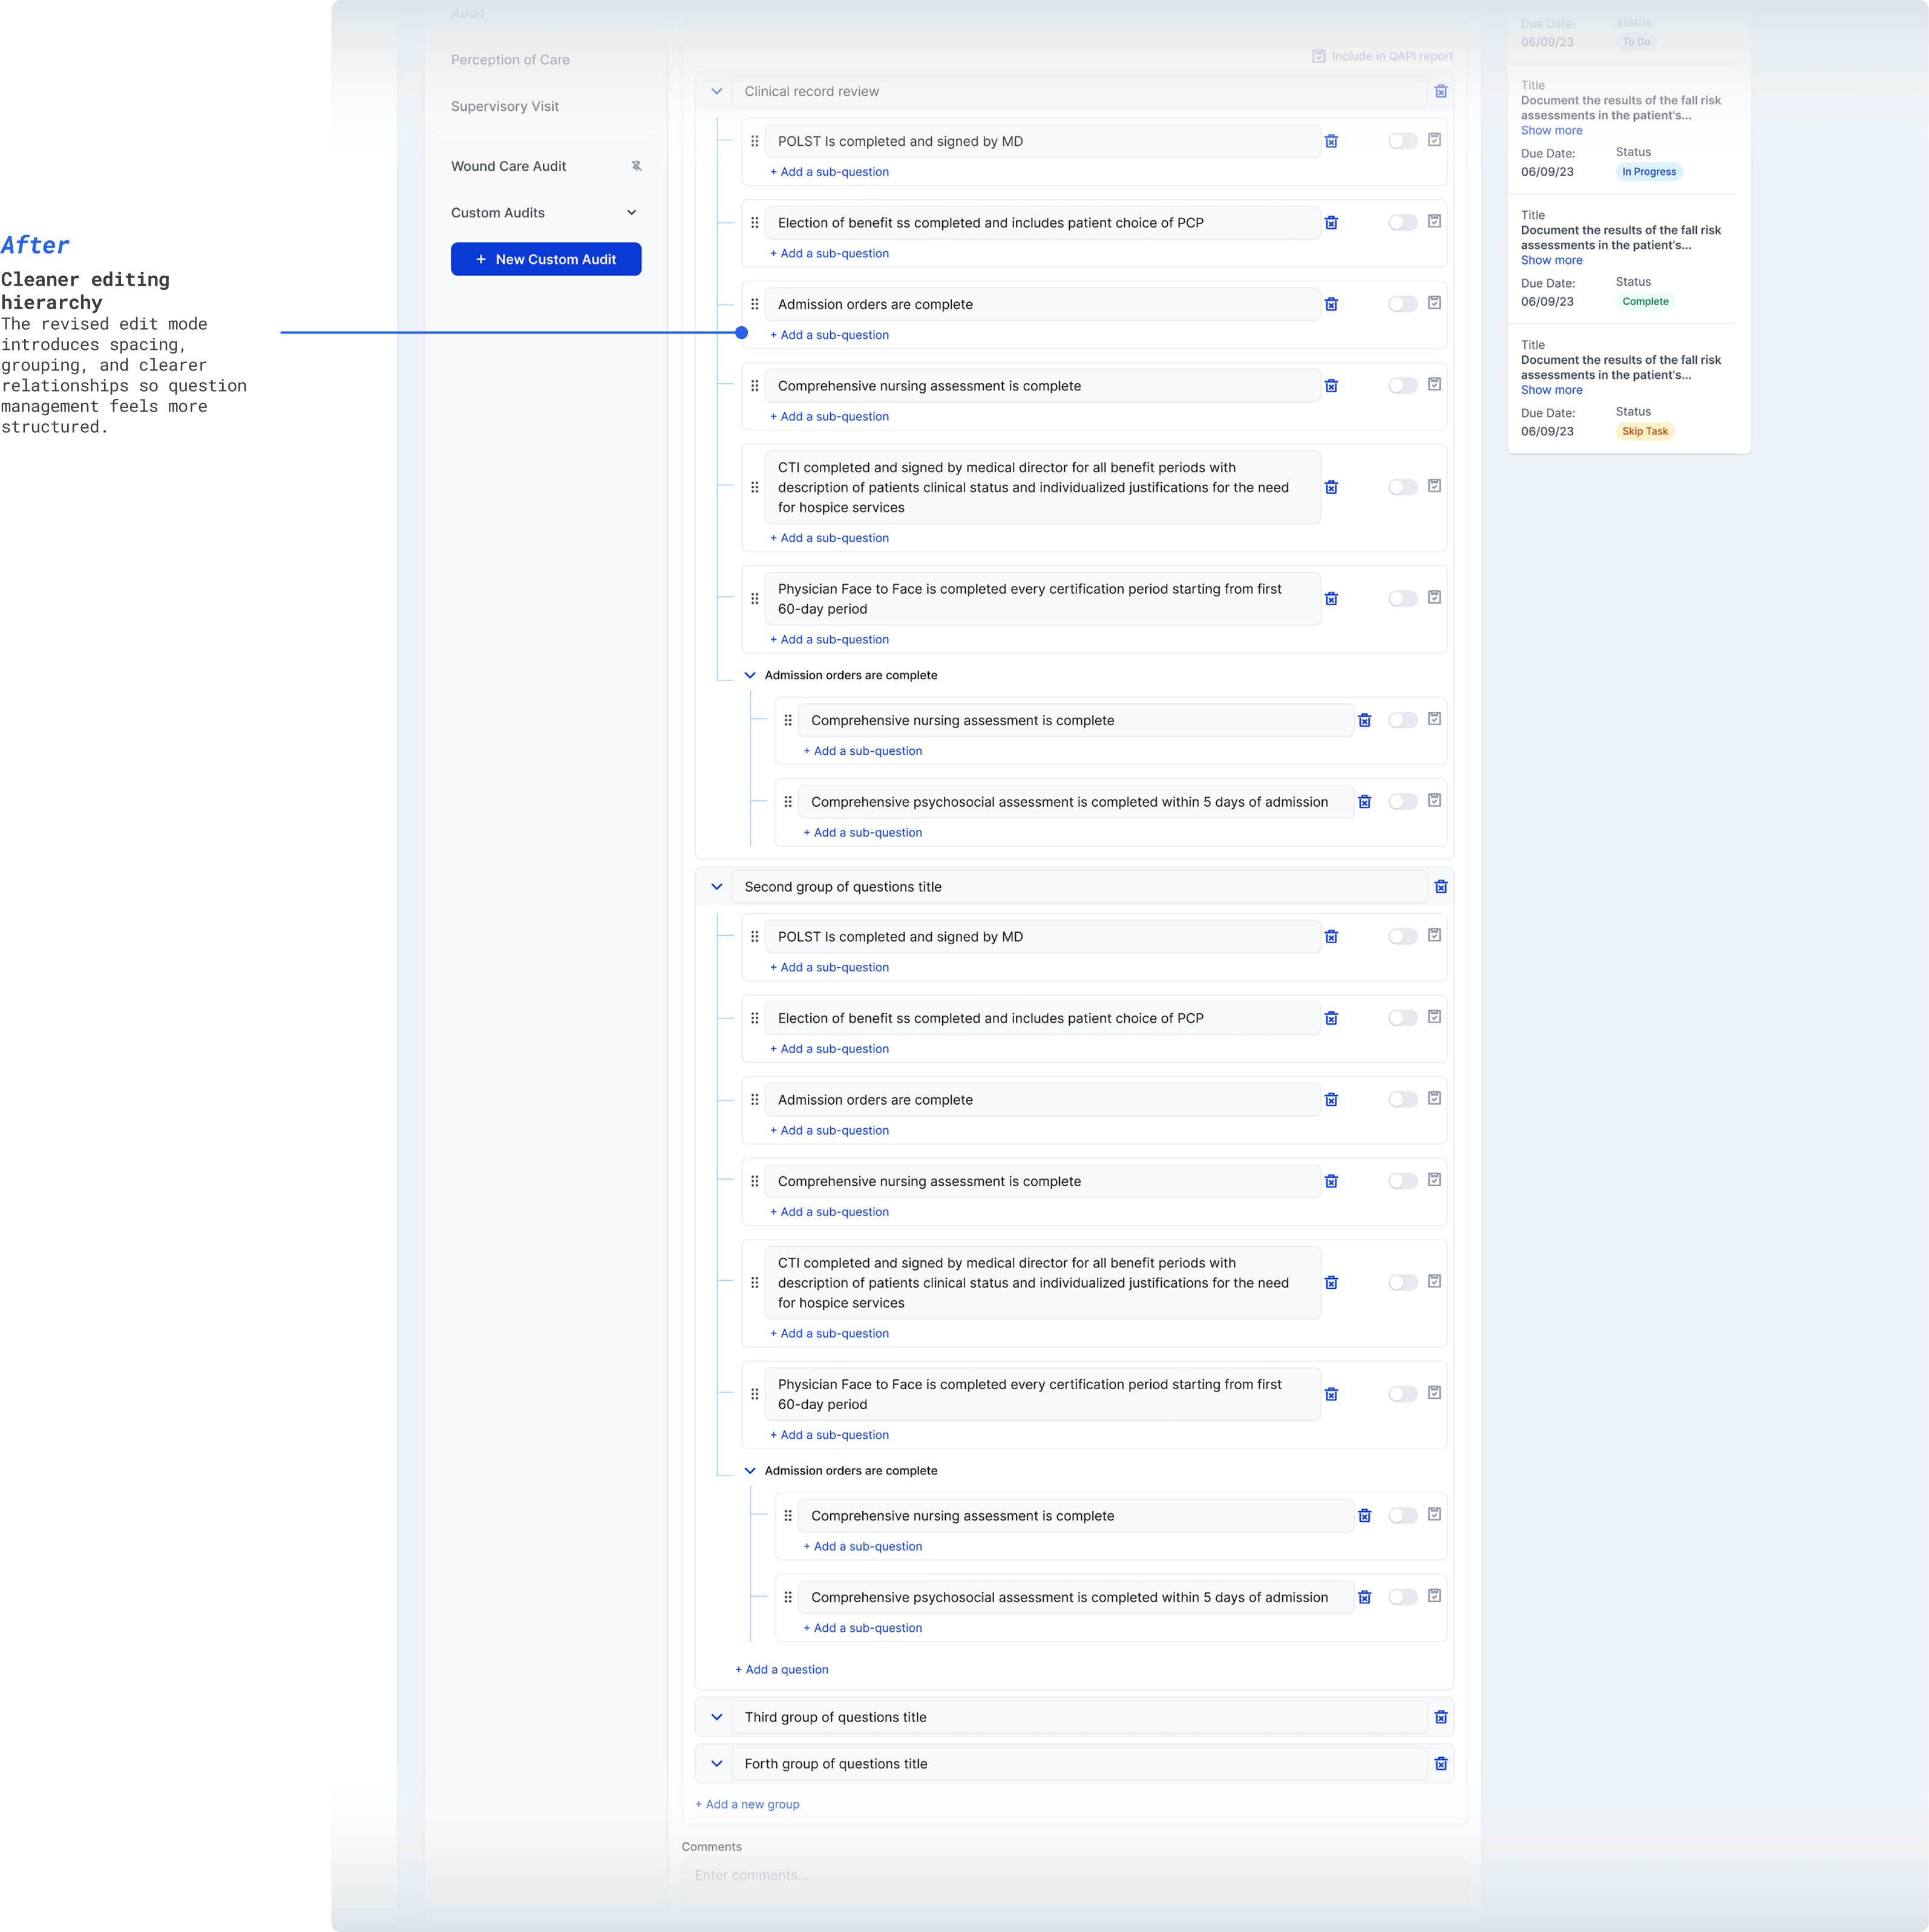Delete the Forth group of questions title group

click(1440, 1764)
